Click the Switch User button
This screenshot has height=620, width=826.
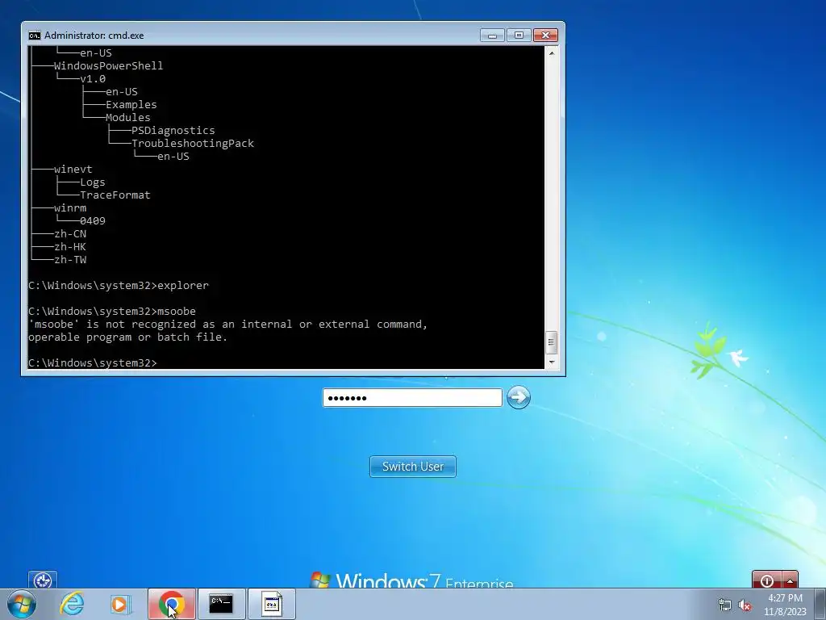(413, 467)
